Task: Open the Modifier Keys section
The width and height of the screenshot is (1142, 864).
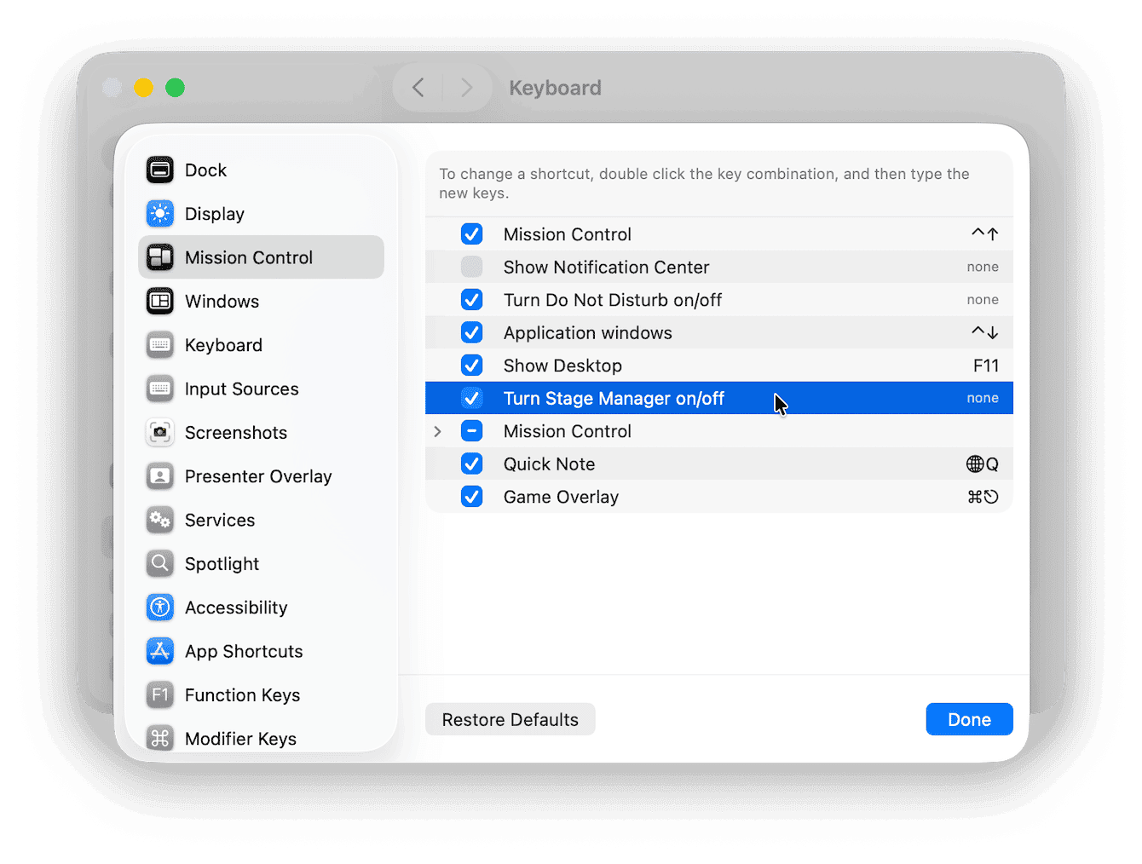Action: (240, 738)
